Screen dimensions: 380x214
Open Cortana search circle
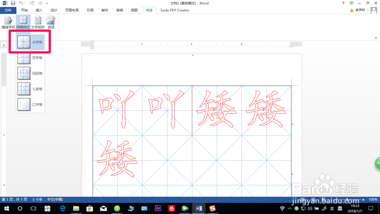[20, 208]
